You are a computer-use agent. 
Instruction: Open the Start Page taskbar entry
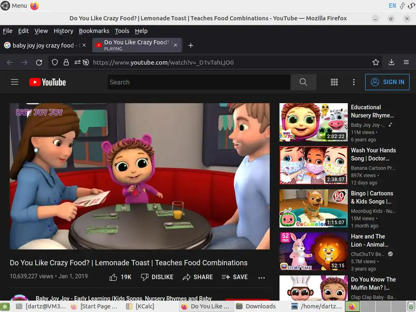94,306
